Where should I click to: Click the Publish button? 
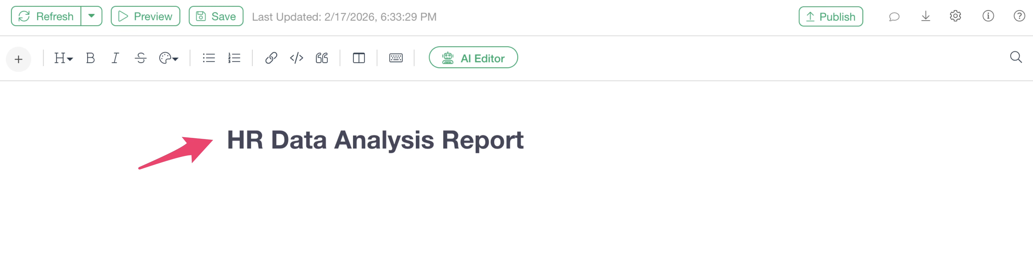click(830, 16)
